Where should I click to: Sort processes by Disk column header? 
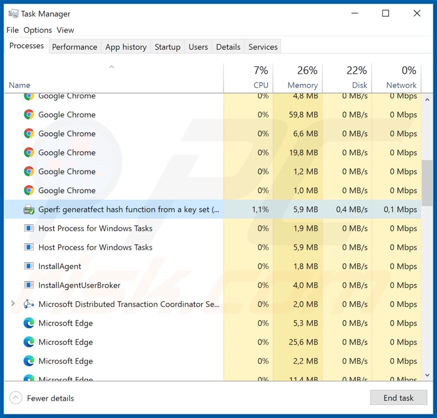pos(347,78)
